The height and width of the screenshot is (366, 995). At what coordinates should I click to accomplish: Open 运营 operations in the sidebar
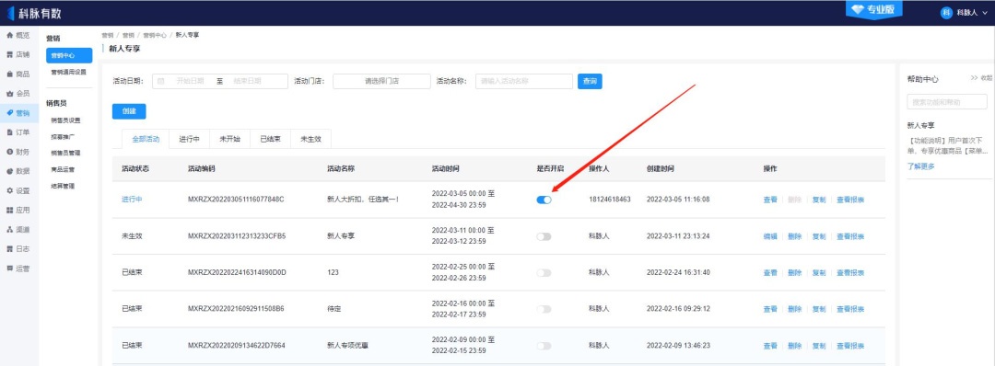[x=18, y=269]
